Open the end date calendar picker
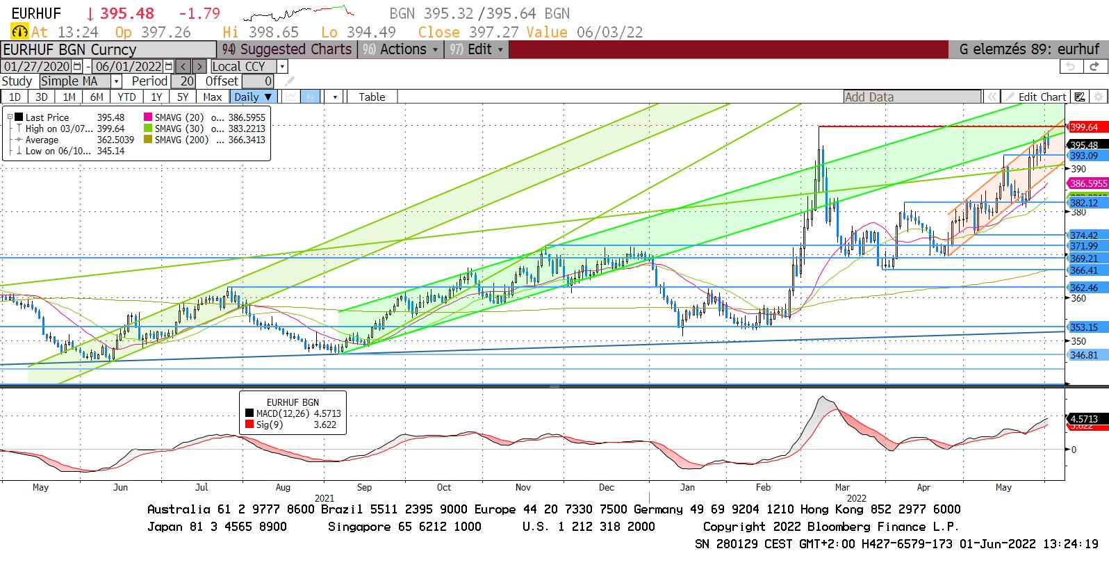This screenshot has width=1109, height=567. (x=169, y=66)
